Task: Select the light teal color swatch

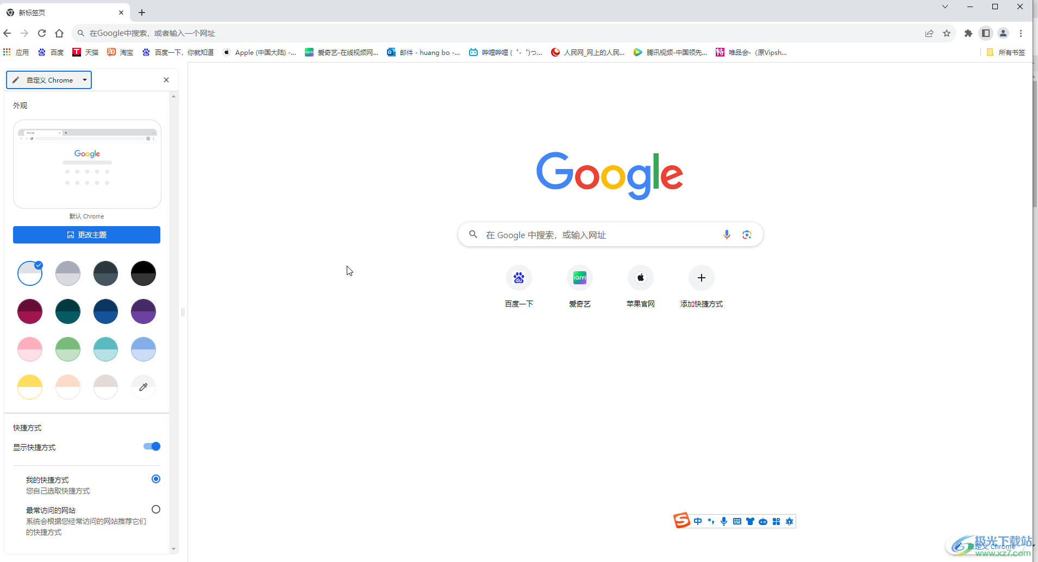Action: pos(105,349)
